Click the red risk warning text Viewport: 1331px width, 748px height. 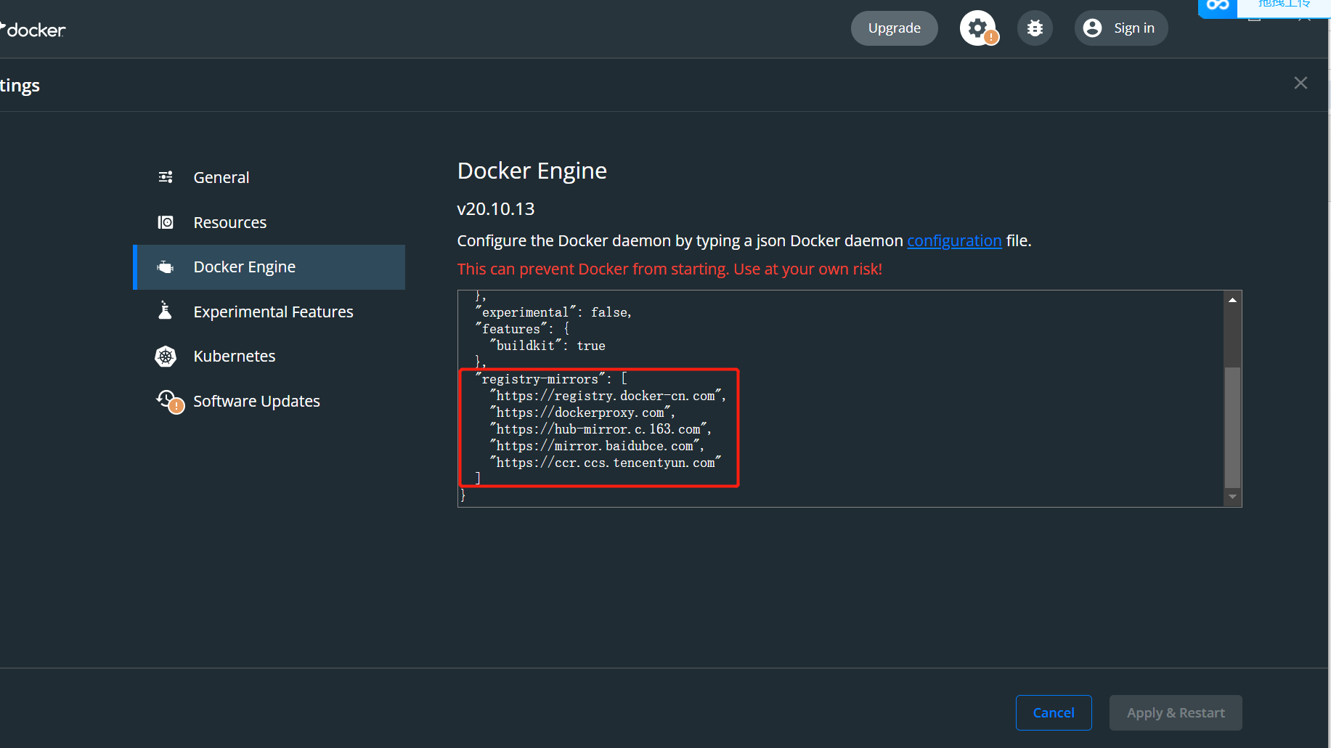click(x=669, y=269)
